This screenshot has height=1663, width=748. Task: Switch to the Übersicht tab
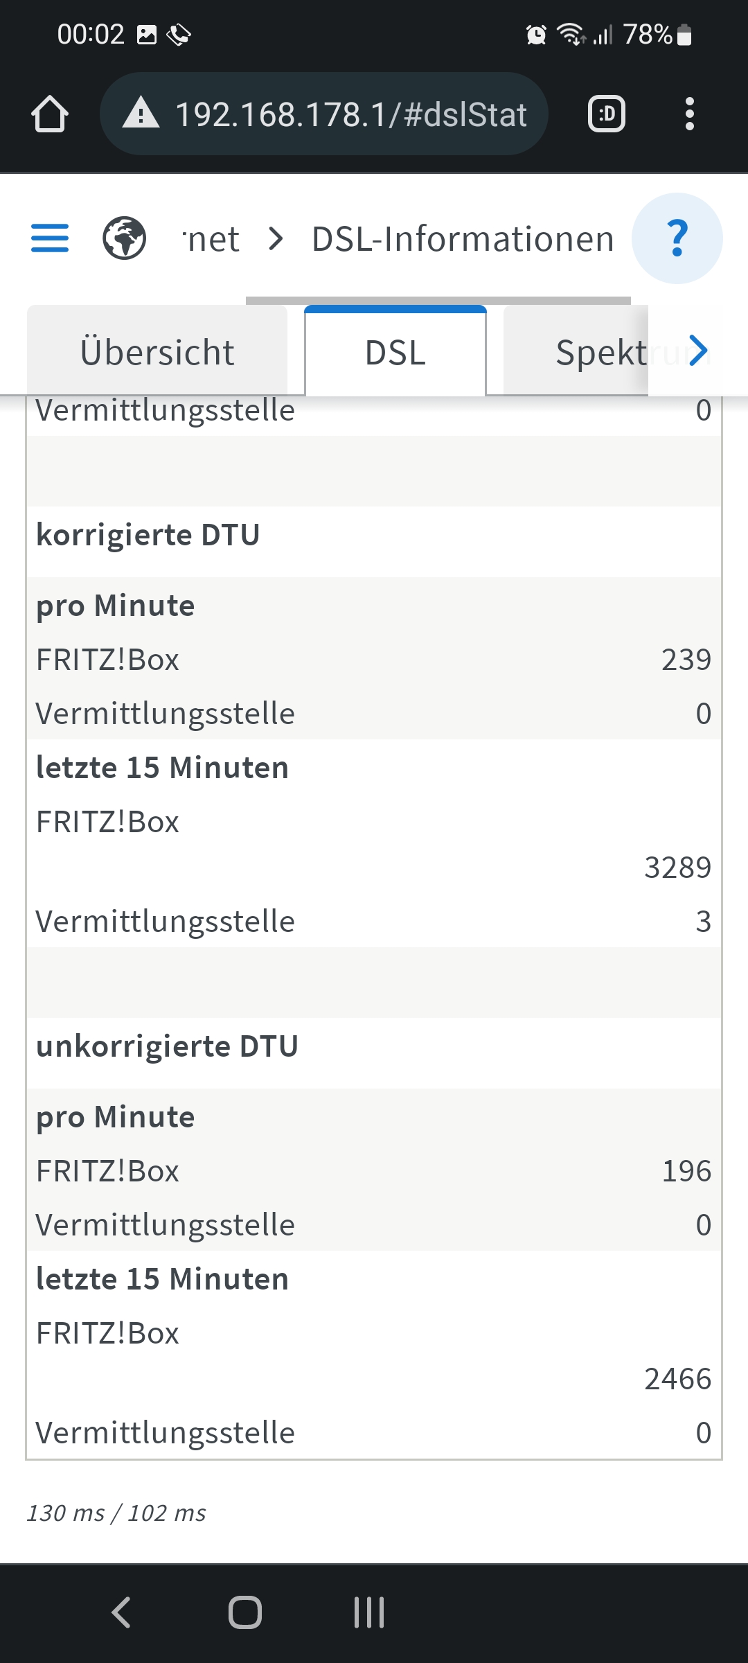(x=157, y=352)
